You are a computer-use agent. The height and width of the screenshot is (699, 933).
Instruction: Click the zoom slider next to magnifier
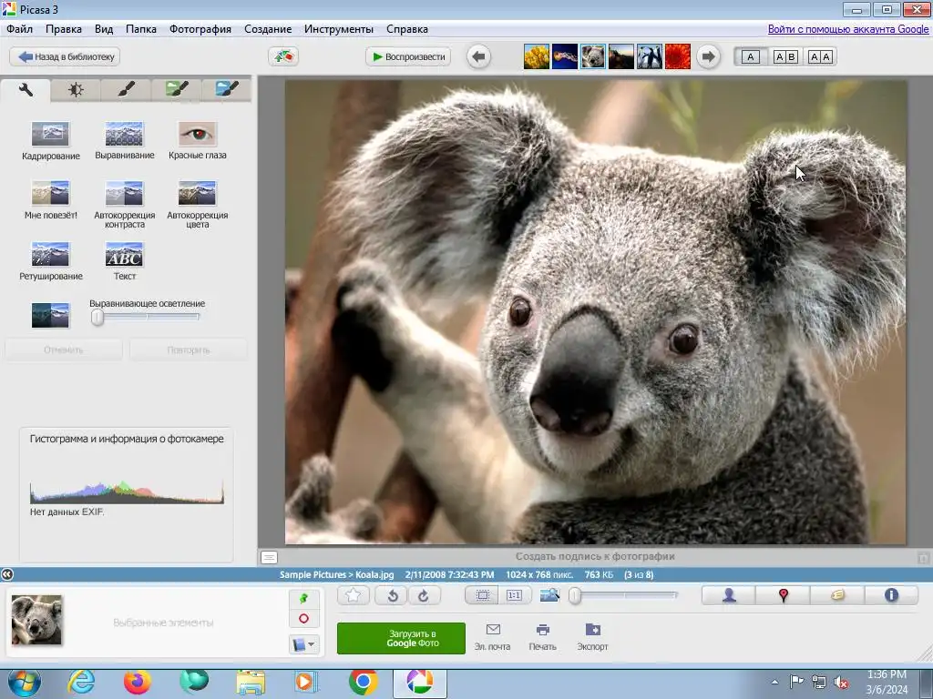[575, 595]
